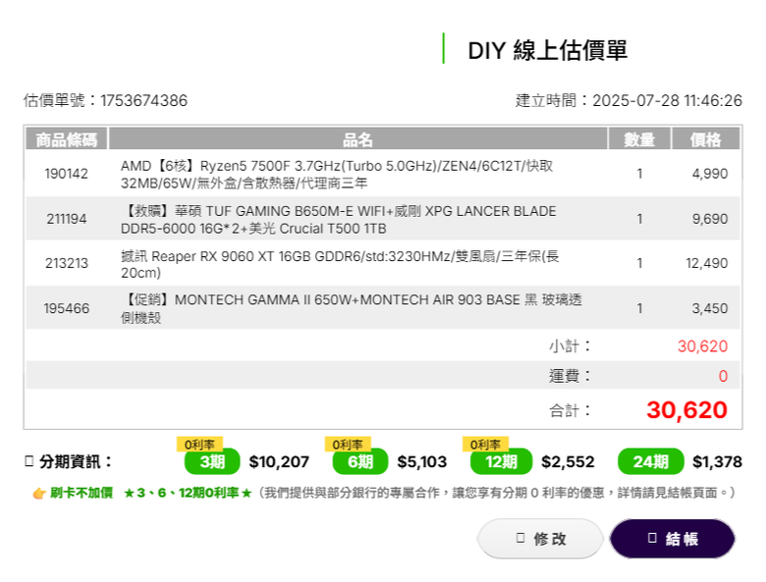Click the 價格 column header
The height and width of the screenshot is (582, 766).
click(x=705, y=139)
